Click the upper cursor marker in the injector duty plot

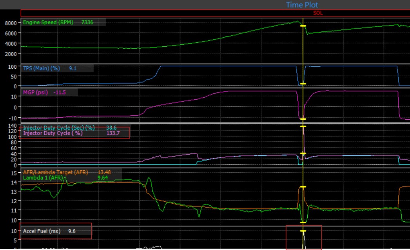[x=303, y=126]
